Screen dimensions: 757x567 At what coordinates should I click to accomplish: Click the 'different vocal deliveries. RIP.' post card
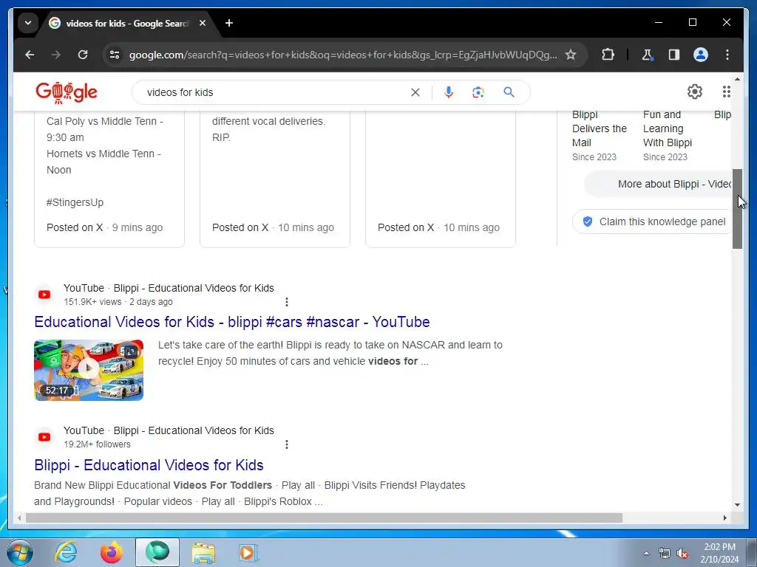(275, 179)
